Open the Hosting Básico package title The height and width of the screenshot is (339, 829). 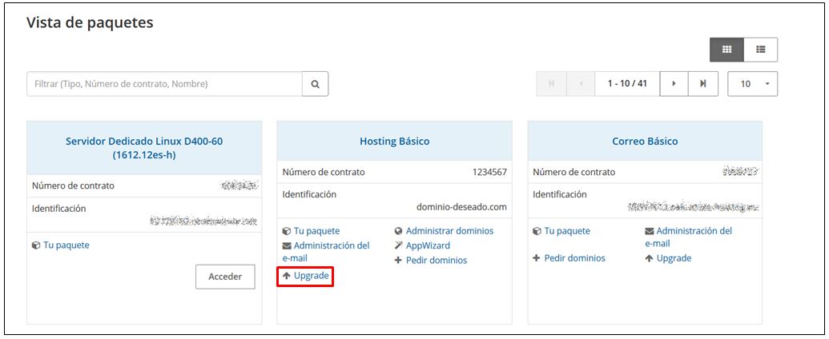pyautogui.click(x=394, y=141)
